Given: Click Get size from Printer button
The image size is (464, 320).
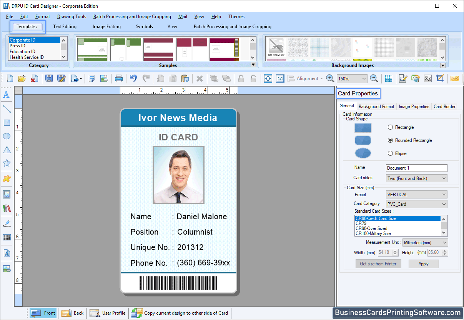Looking at the screenshot, I should (x=378, y=264).
